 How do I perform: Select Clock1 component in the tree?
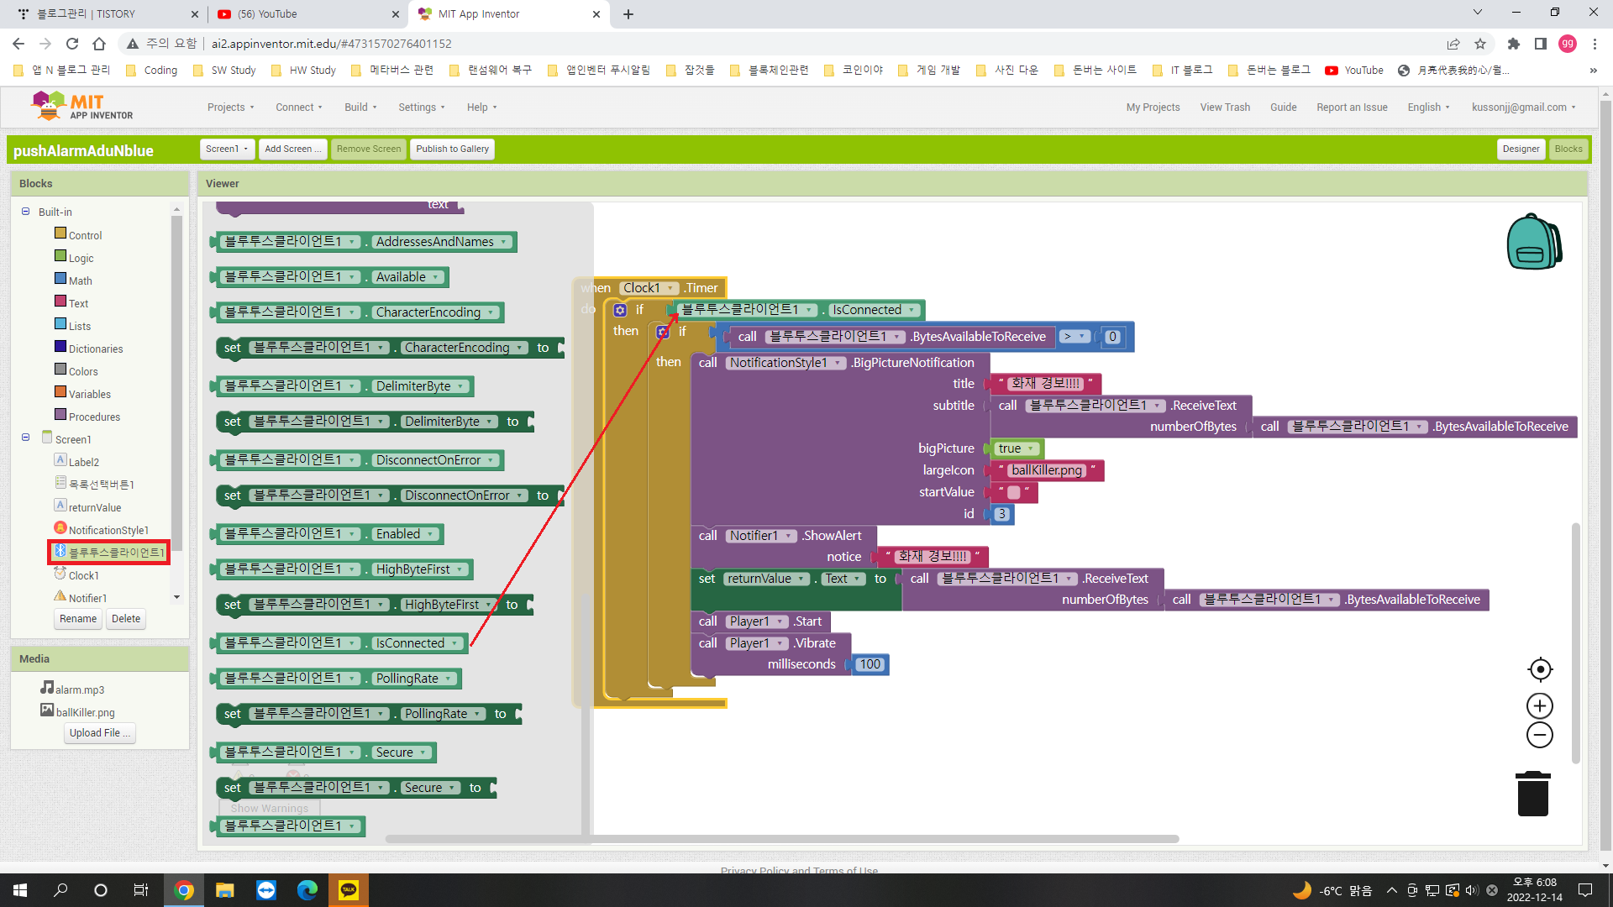point(83,575)
